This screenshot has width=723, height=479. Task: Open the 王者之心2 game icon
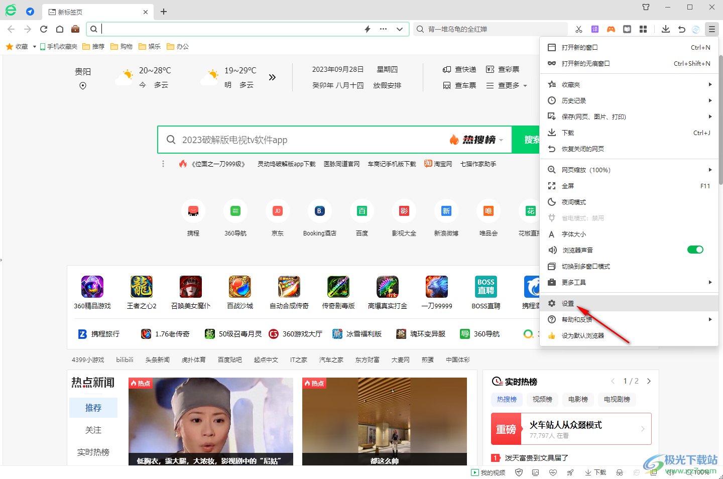point(142,287)
